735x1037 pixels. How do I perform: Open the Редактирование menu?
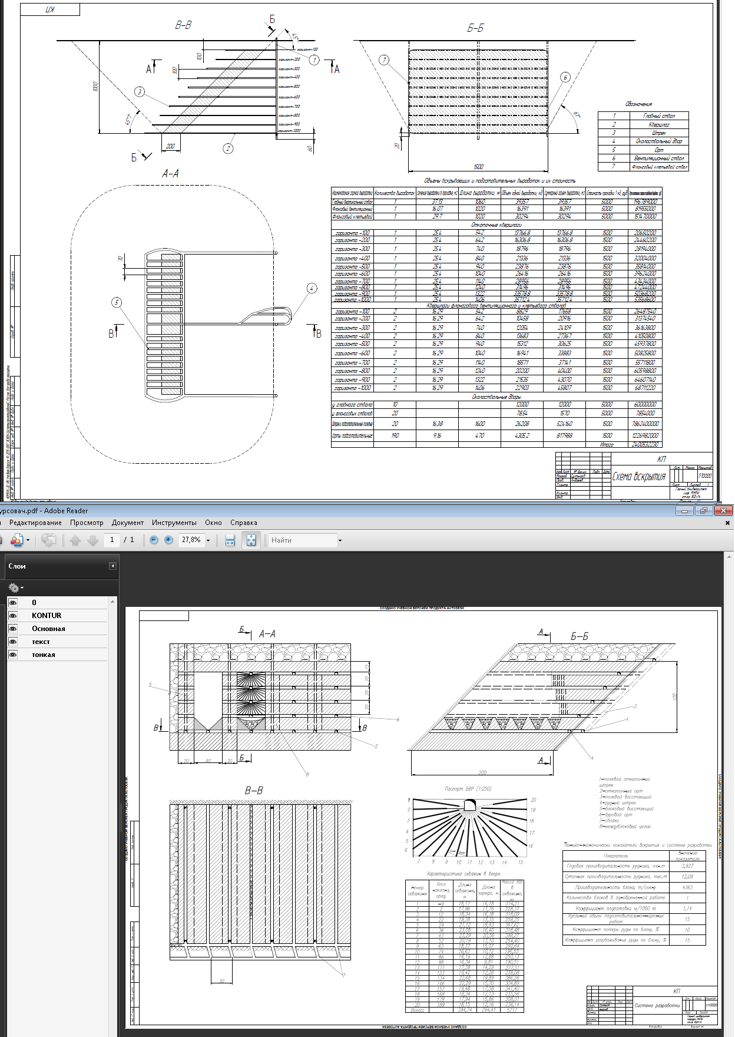[35, 523]
